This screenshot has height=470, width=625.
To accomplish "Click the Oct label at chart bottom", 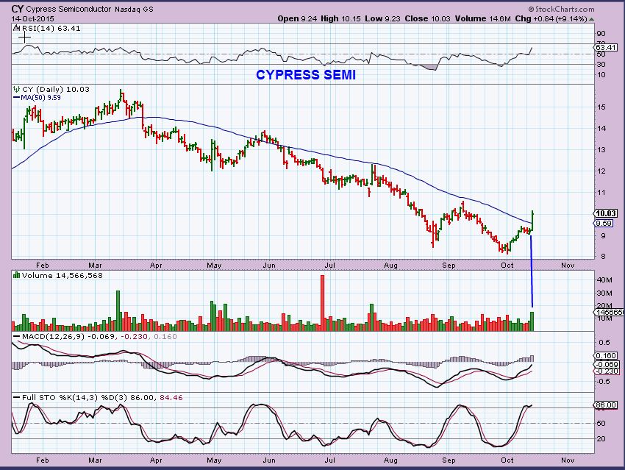I will pyautogui.click(x=507, y=460).
